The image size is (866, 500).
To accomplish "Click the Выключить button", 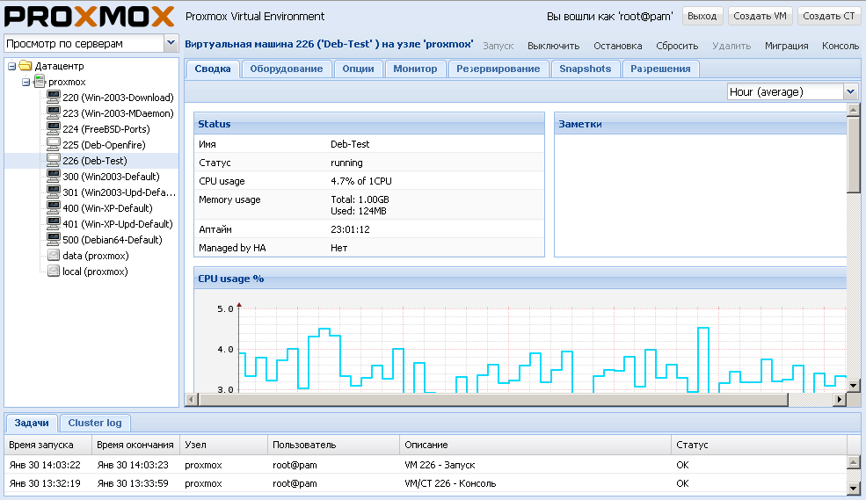I will tap(553, 46).
